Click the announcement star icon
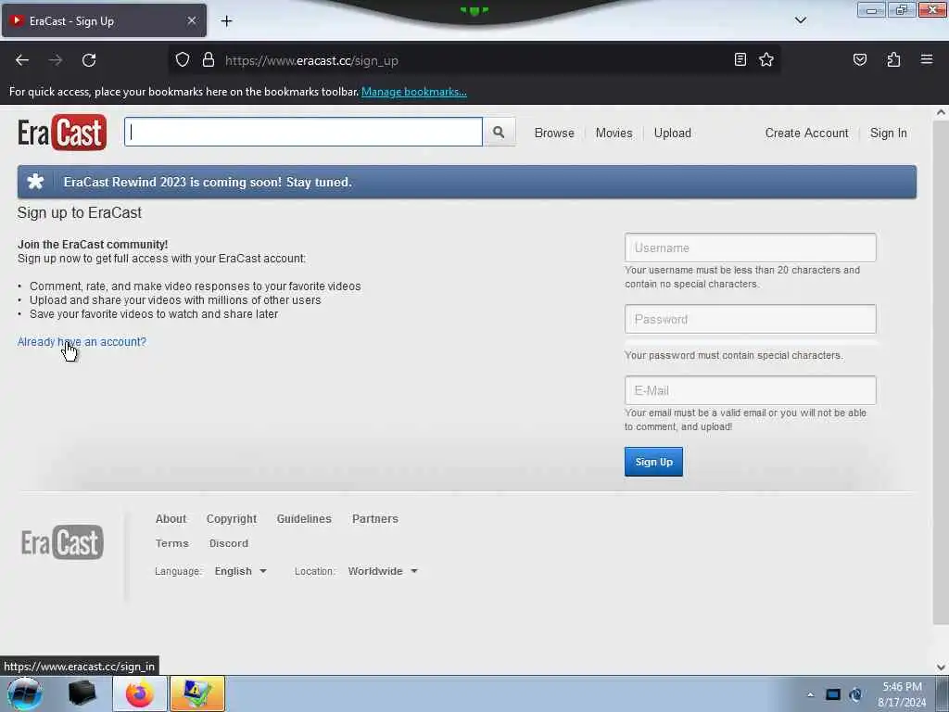The height and width of the screenshot is (712, 949). pos(35,182)
